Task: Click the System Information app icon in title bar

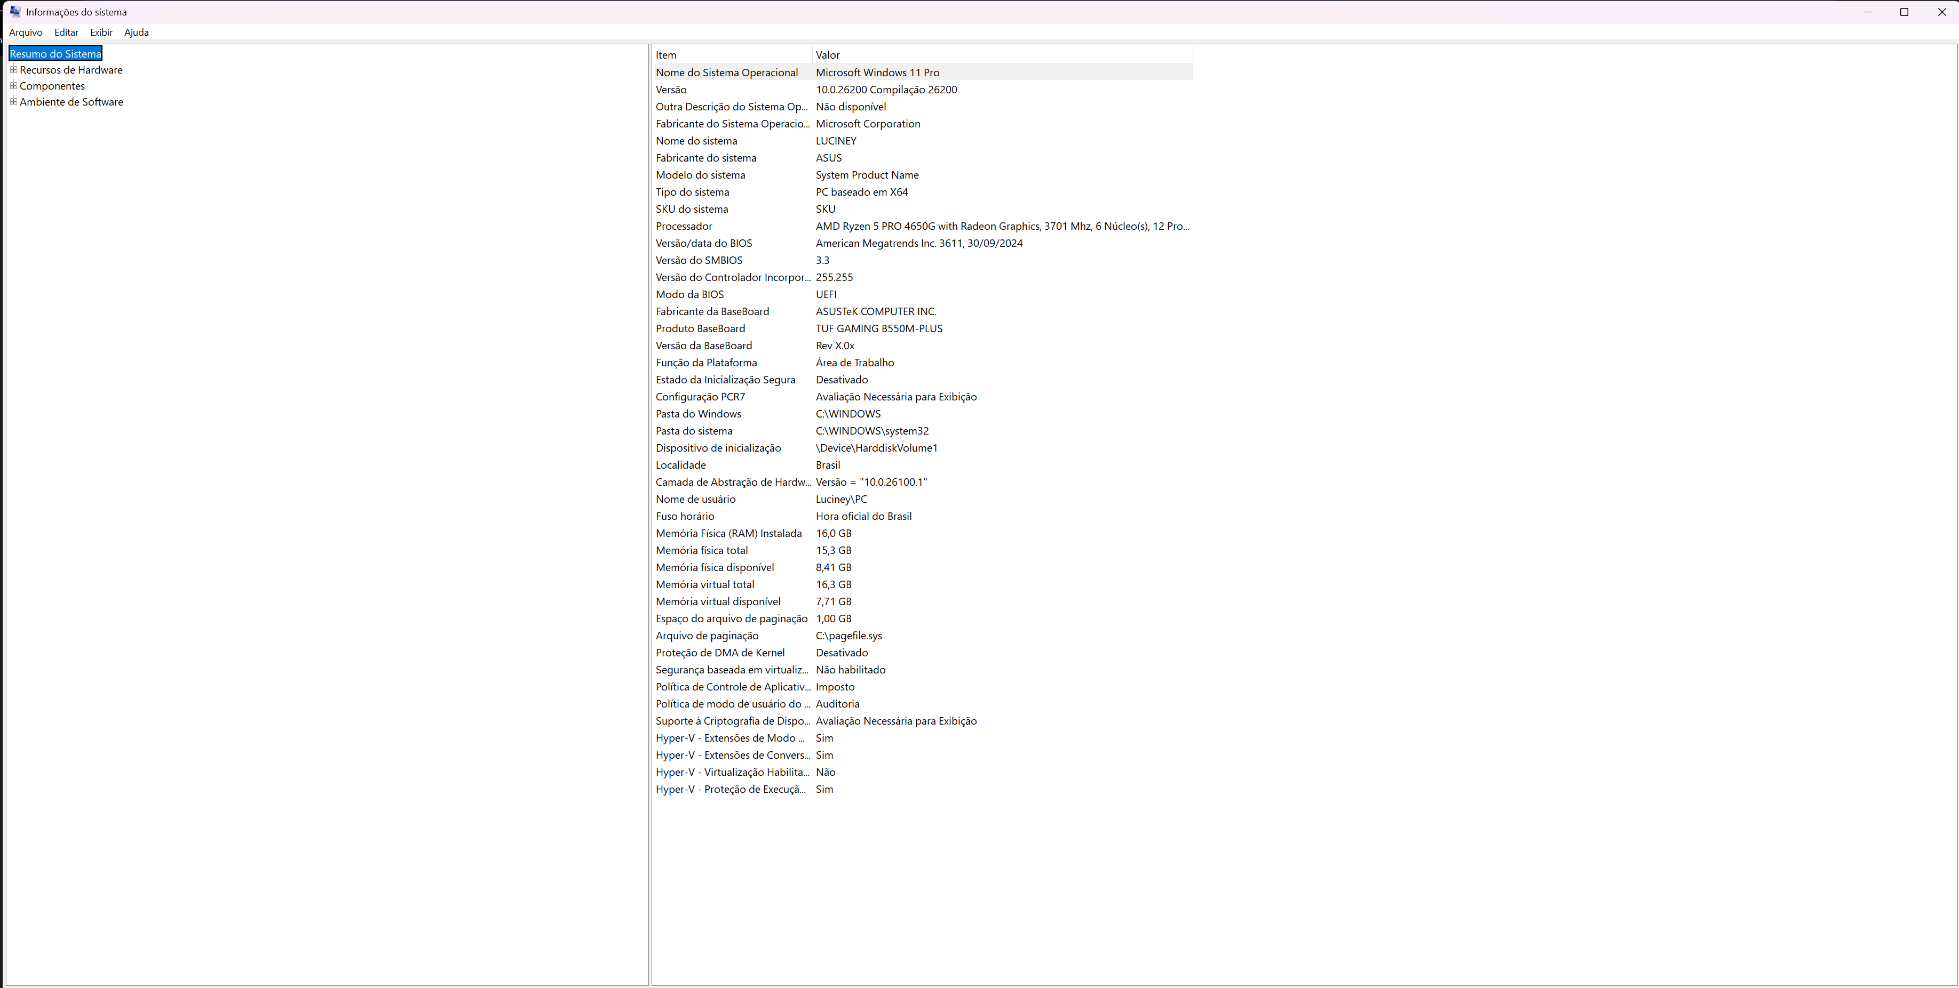Action: click(15, 11)
